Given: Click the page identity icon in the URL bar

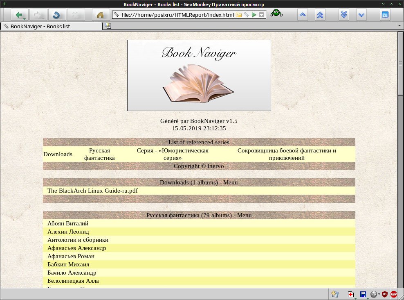Looking at the screenshot, I should pos(117,15).
